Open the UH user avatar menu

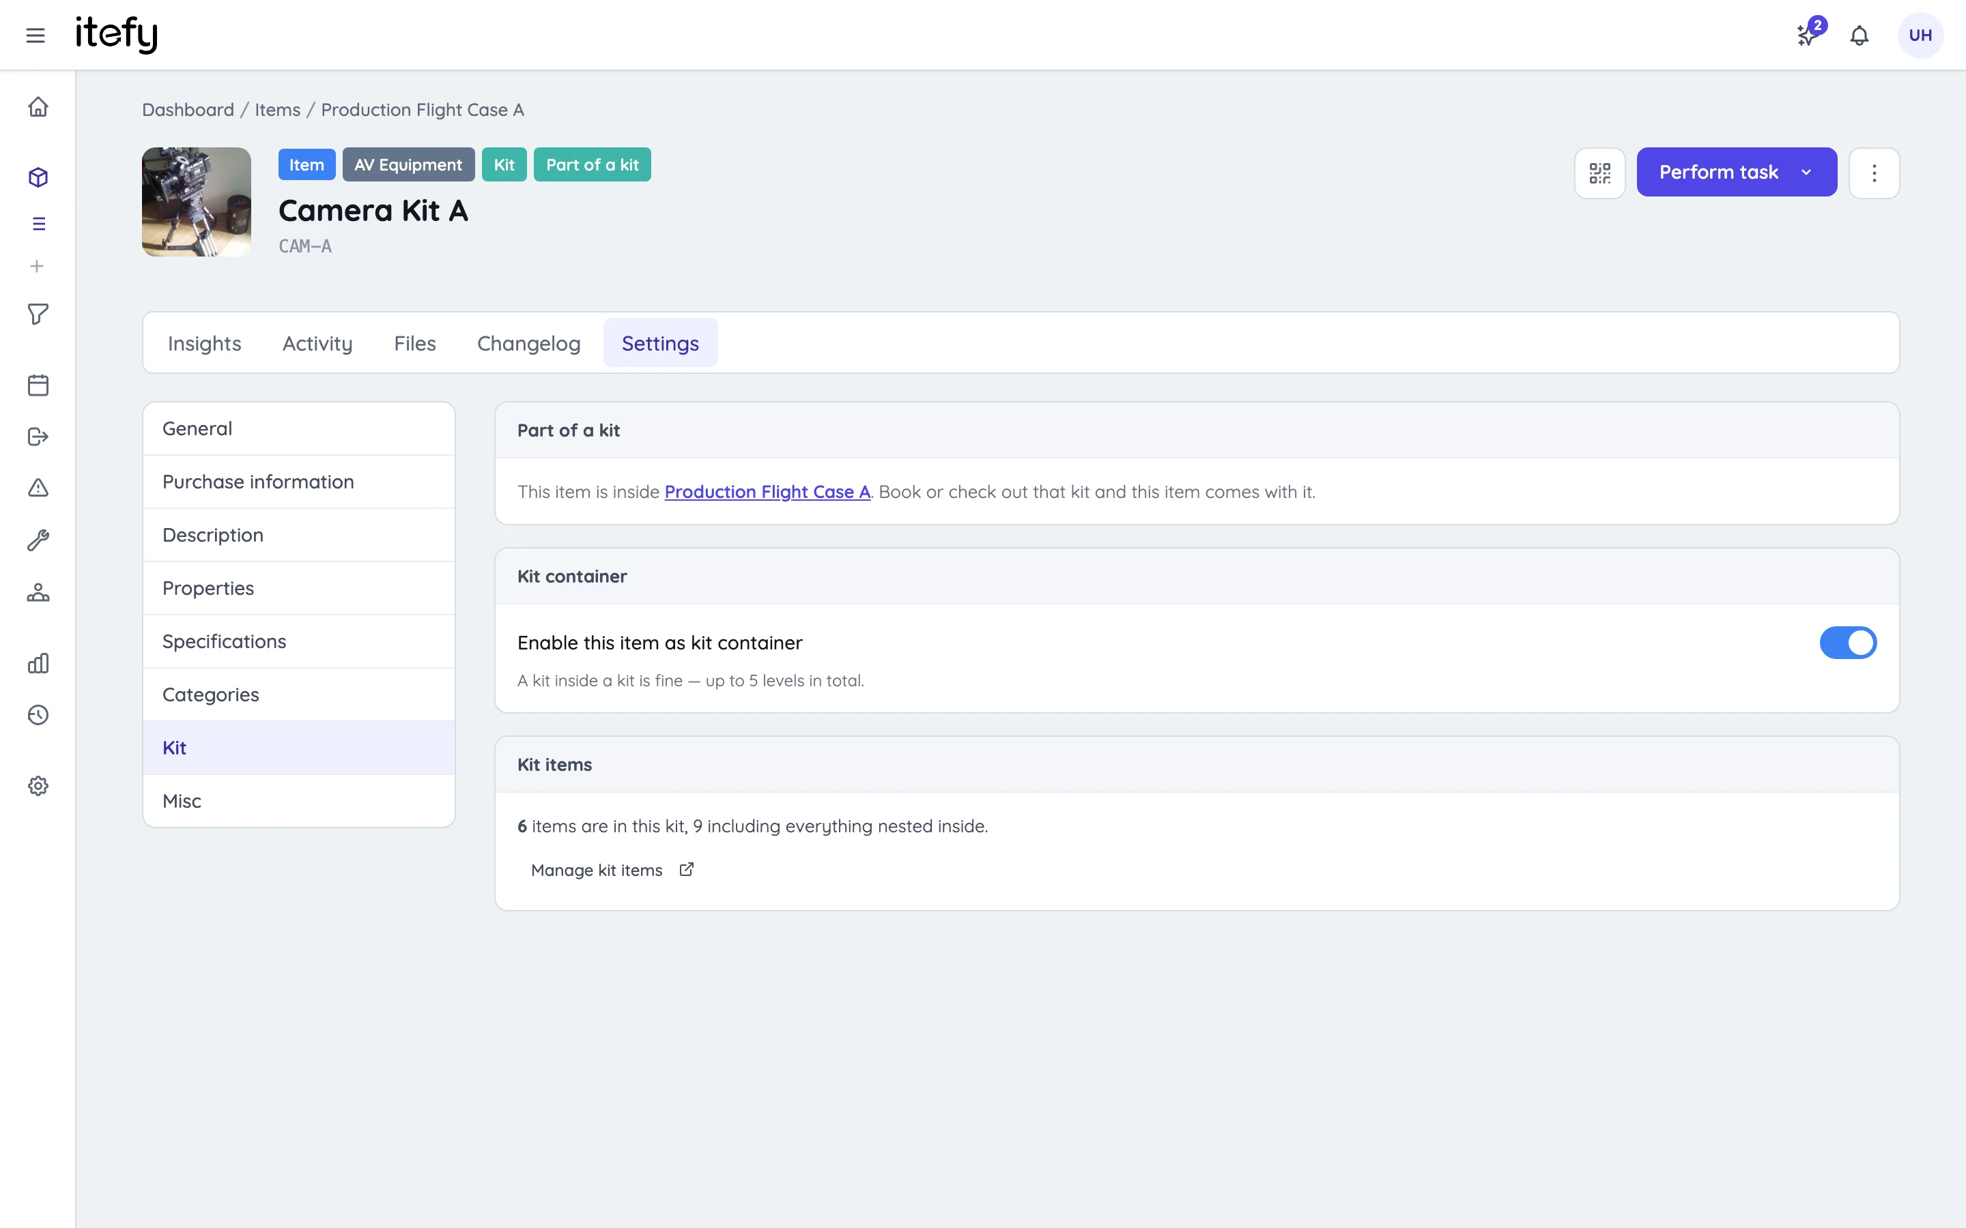click(1920, 35)
